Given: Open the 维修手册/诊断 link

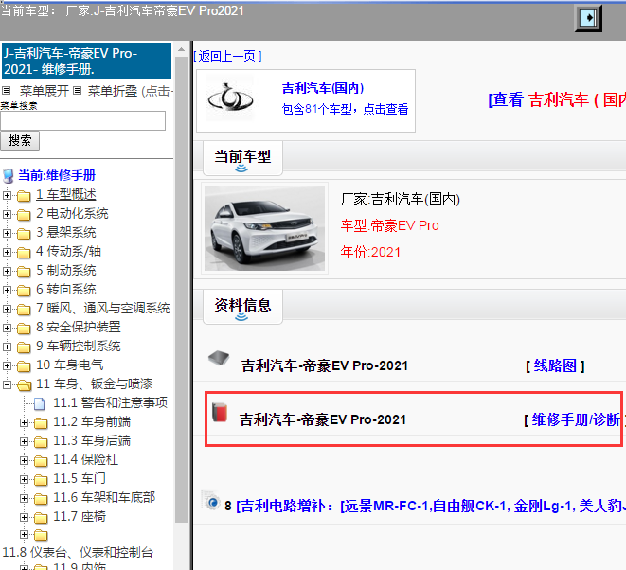Looking at the screenshot, I should click(x=575, y=419).
